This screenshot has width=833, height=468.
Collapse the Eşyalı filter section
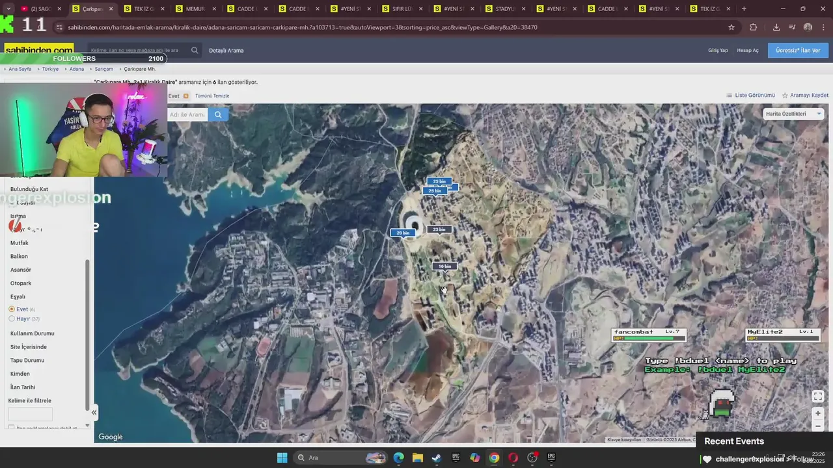coord(18,297)
